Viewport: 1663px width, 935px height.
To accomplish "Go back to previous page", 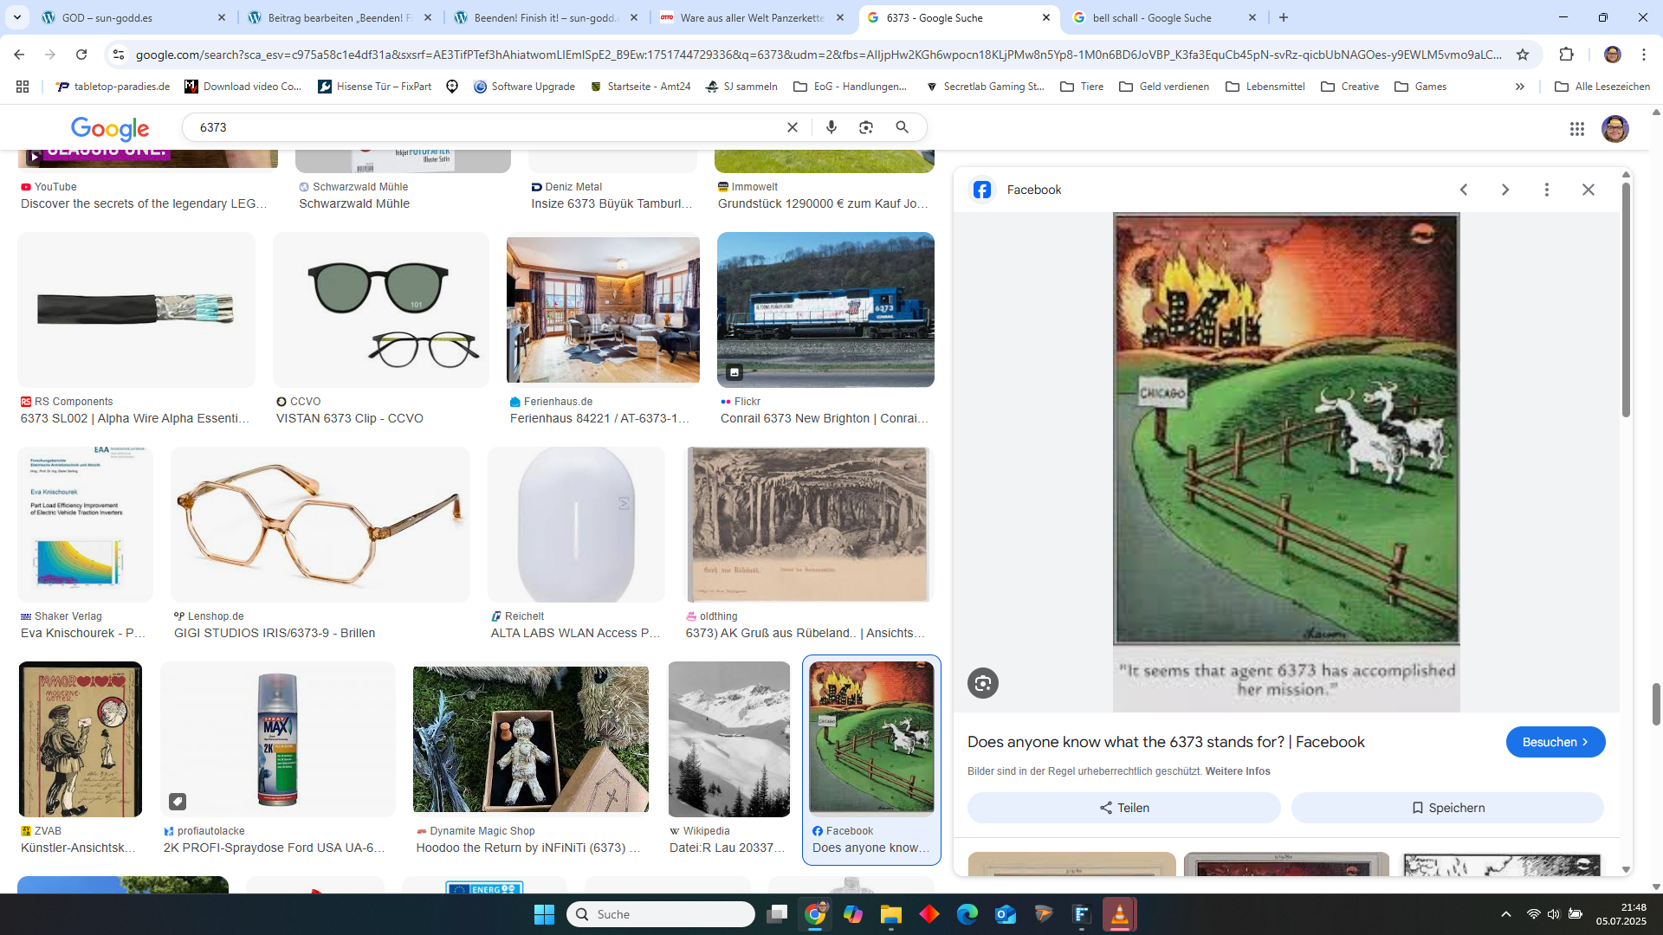I will [19, 55].
